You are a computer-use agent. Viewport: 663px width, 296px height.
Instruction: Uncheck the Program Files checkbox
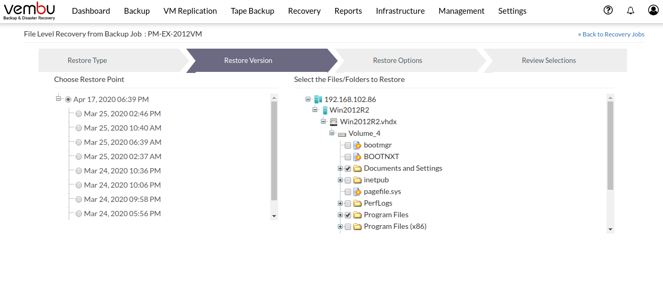point(348,215)
